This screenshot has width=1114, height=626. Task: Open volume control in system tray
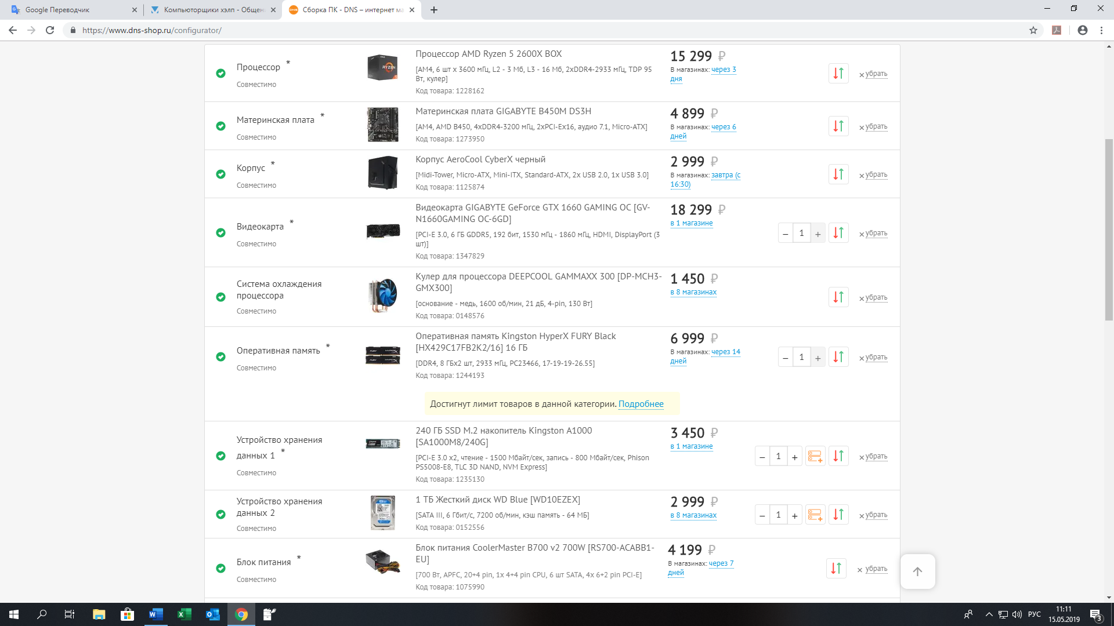click(1017, 614)
